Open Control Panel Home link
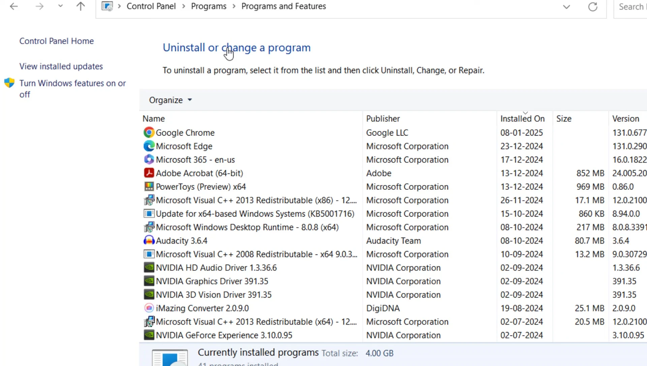This screenshot has width=647, height=366. tap(57, 41)
